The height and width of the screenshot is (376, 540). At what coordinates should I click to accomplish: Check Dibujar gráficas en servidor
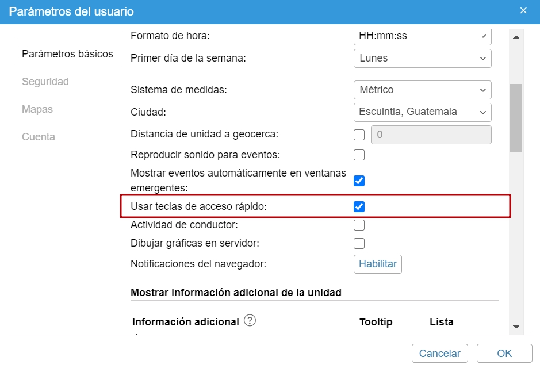tap(359, 243)
